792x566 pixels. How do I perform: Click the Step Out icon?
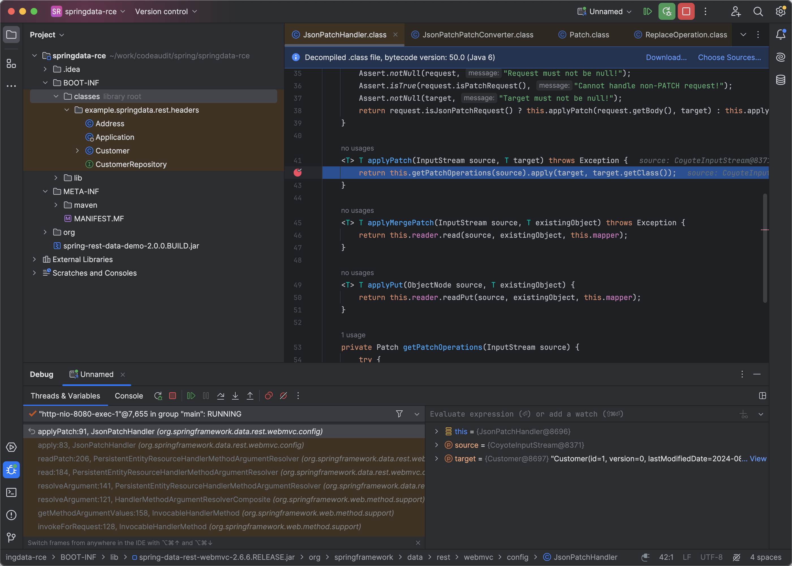250,396
